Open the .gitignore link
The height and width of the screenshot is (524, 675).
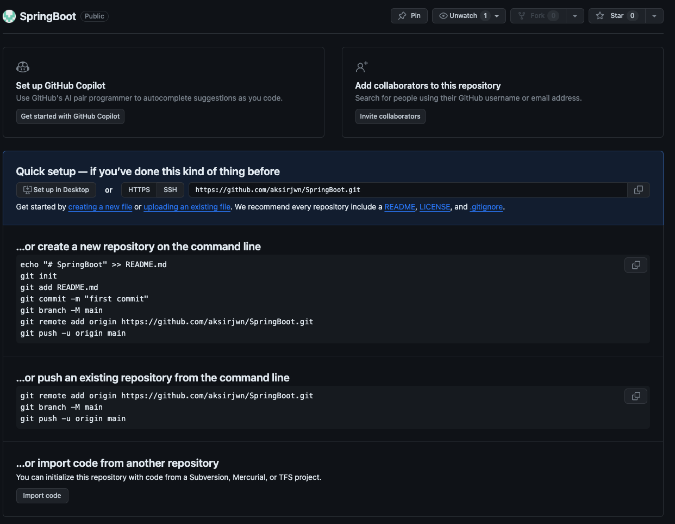click(486, 207)
